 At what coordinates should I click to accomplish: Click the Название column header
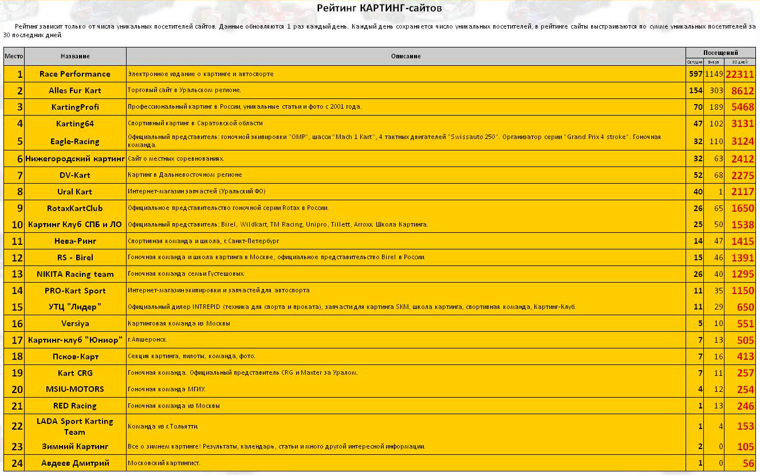click(x=75, y=56)
